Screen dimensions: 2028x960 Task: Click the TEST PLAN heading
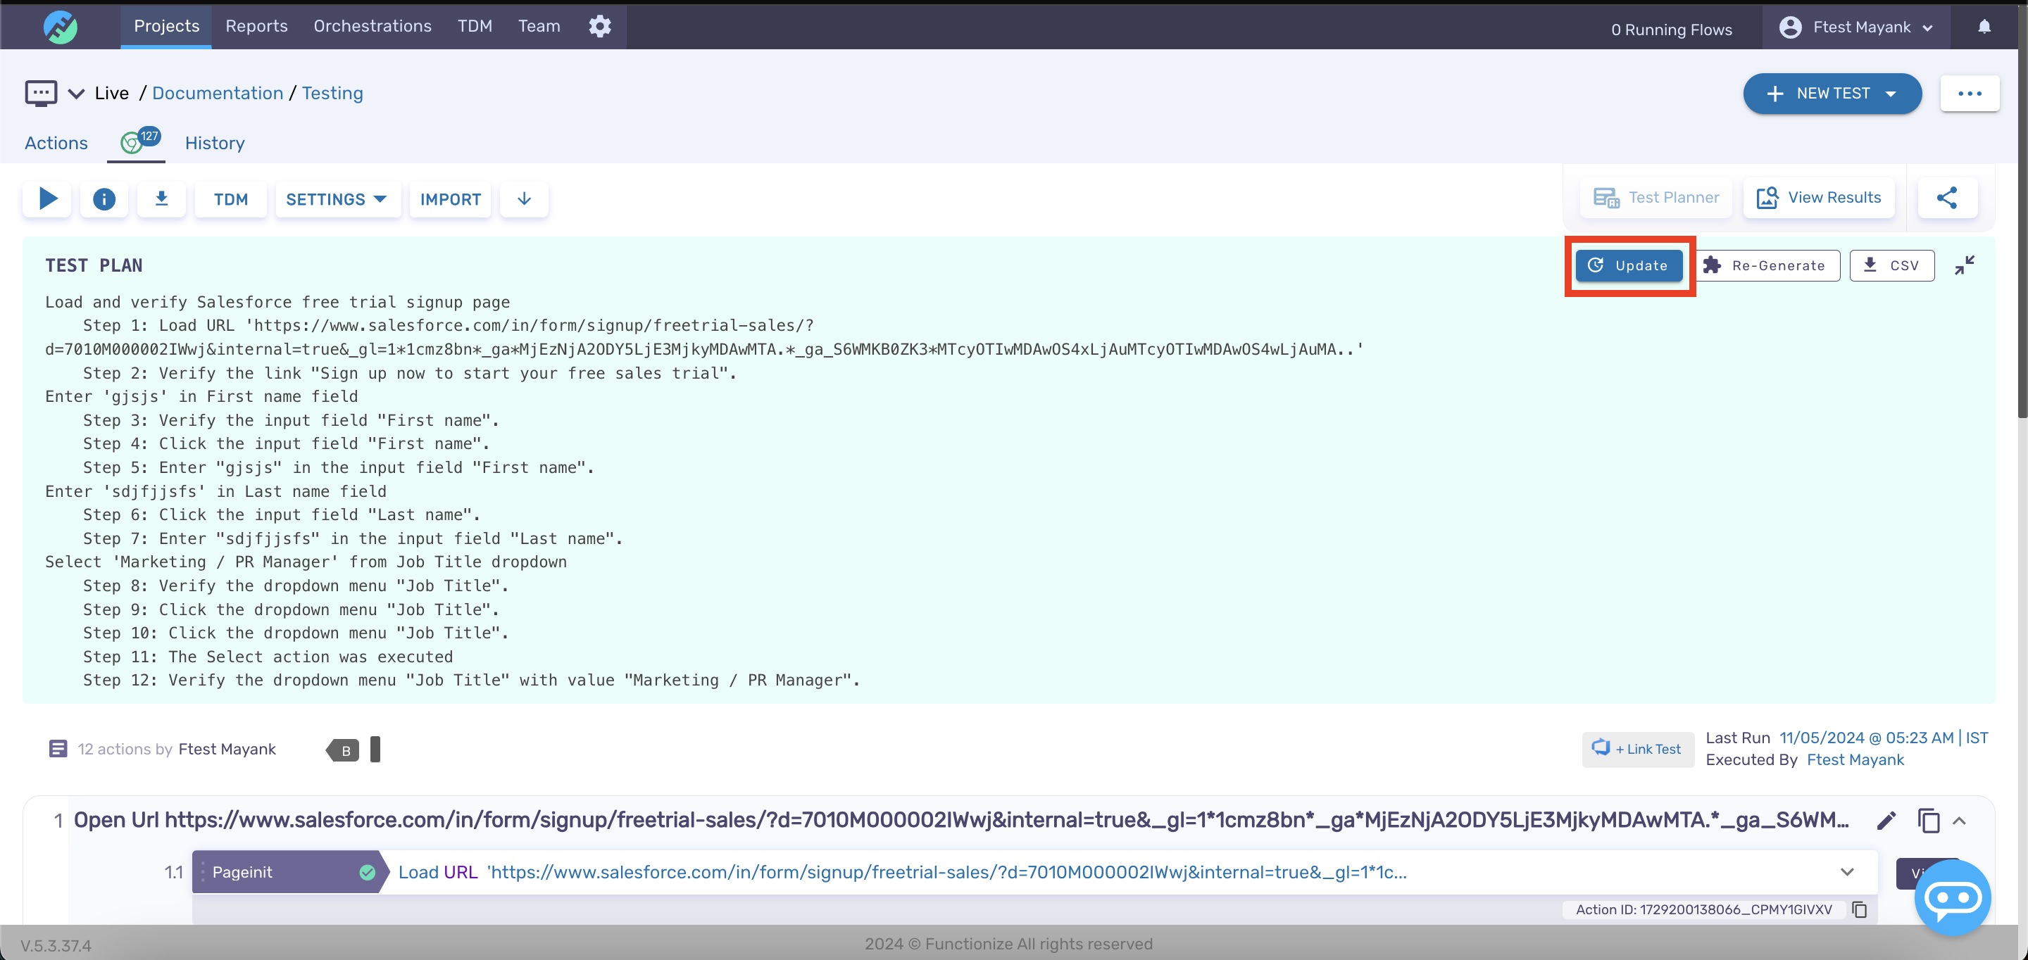(x=94, y=265)
